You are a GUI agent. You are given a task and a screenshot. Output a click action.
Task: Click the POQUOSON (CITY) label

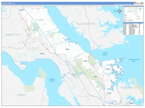(x=130, y=88)
